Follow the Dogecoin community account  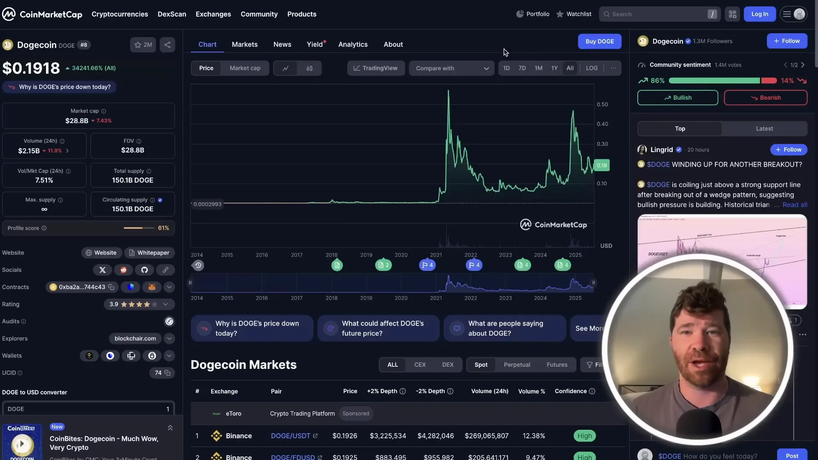pos(787,41)
